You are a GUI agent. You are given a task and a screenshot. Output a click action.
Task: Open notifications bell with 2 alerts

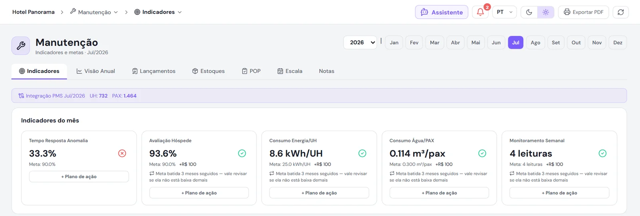pos(480,12)
